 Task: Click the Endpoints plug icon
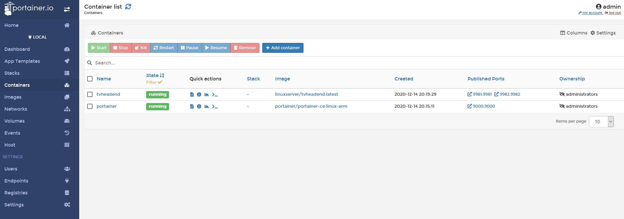[x=67, y=181]
